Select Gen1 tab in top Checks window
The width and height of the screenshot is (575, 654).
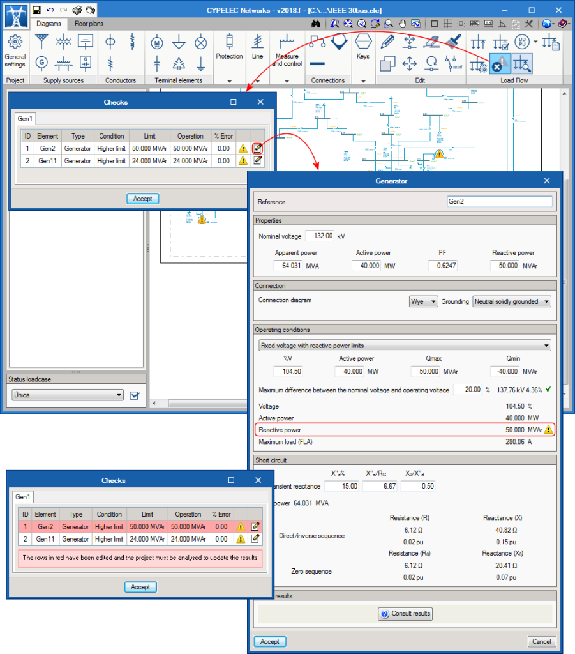pyautogui.click(x=25, y=119)
